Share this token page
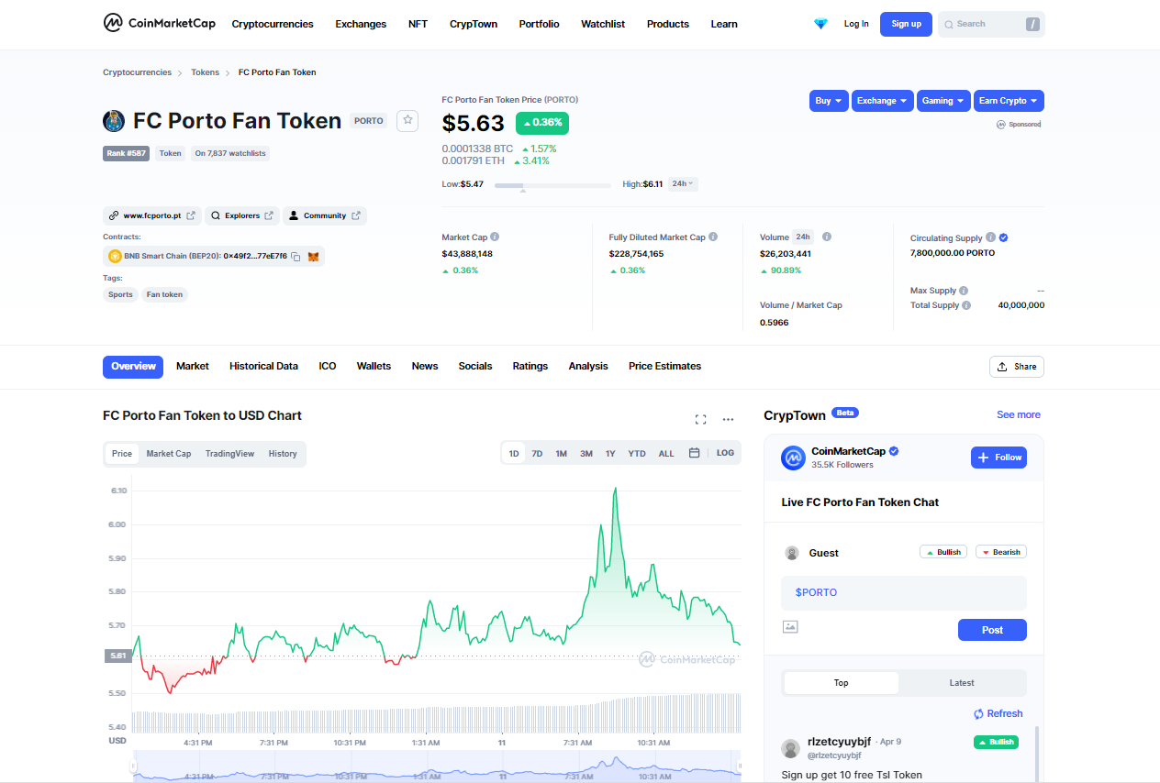This screenshot has width=1160, height=783. [x=1017, y=367]
